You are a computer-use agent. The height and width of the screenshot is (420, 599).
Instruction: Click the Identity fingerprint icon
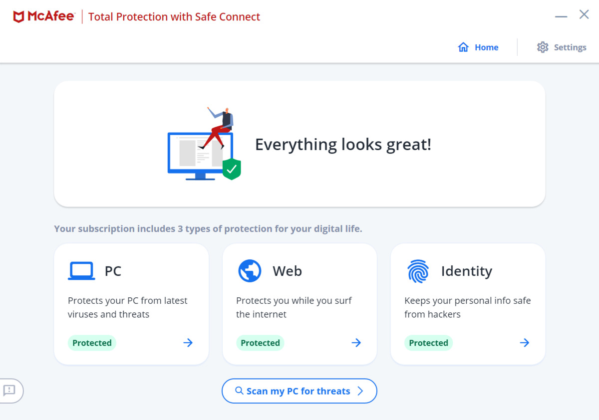(x=418, y=271)
